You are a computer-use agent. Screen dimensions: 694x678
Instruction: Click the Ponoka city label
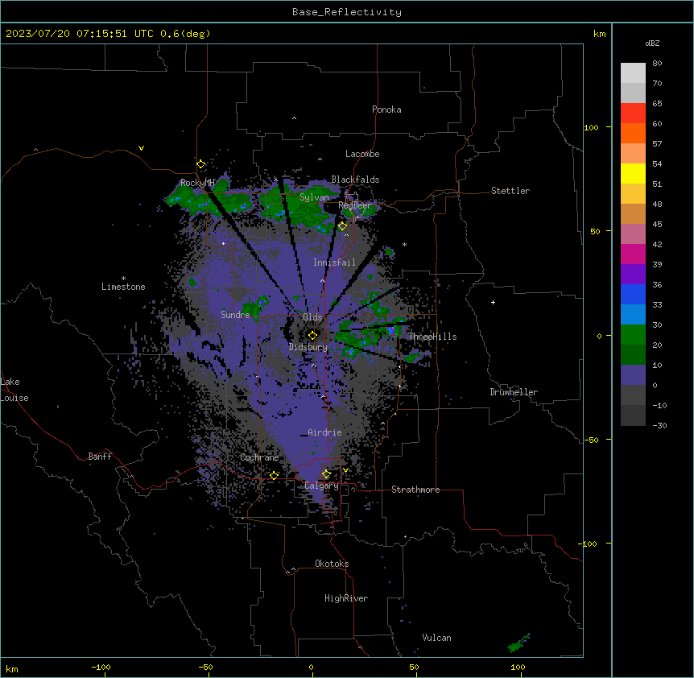[x=386, y=110]
